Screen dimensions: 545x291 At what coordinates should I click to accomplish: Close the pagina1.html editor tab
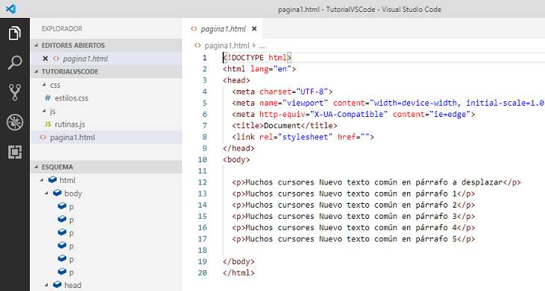[254, 29]
